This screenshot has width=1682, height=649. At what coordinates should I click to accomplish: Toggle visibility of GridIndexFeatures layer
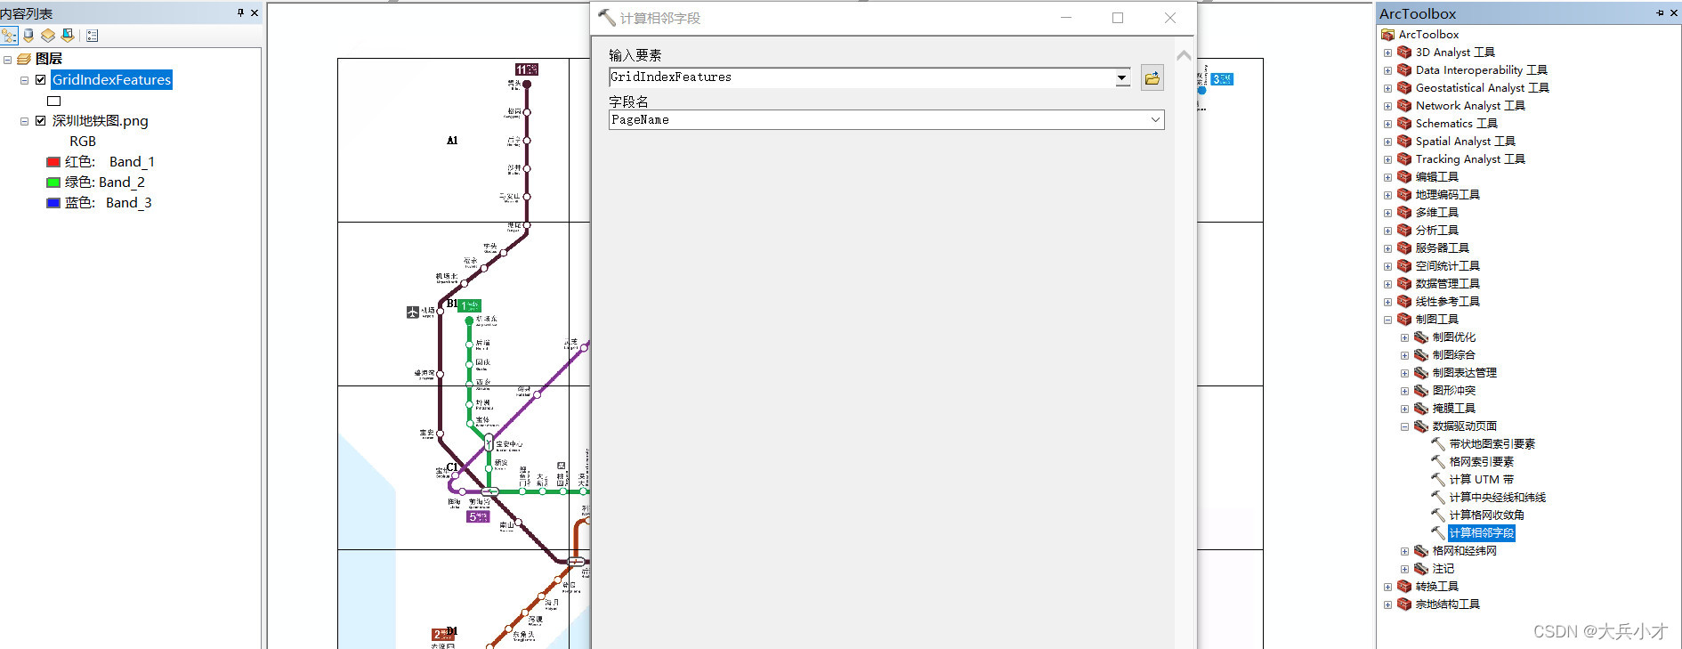point(40,79)
